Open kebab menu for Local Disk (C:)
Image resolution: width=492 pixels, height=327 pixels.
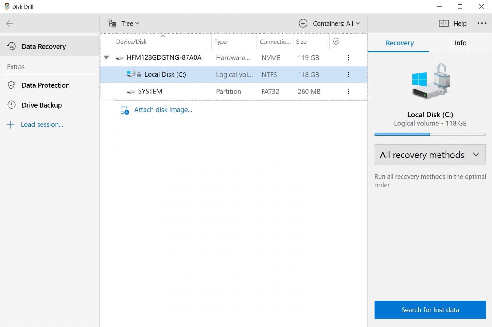pyautogui.click(x=348, y=75)
